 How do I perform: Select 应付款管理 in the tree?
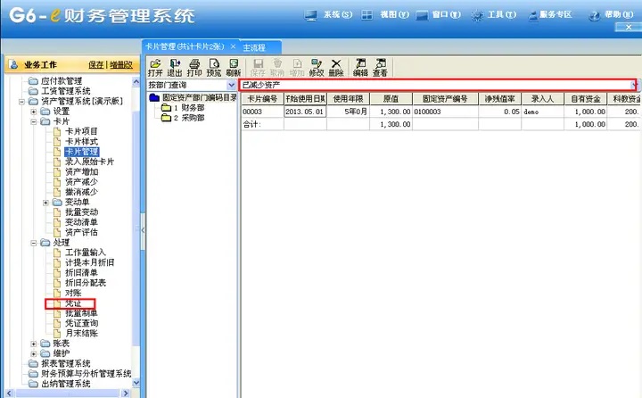62,81
